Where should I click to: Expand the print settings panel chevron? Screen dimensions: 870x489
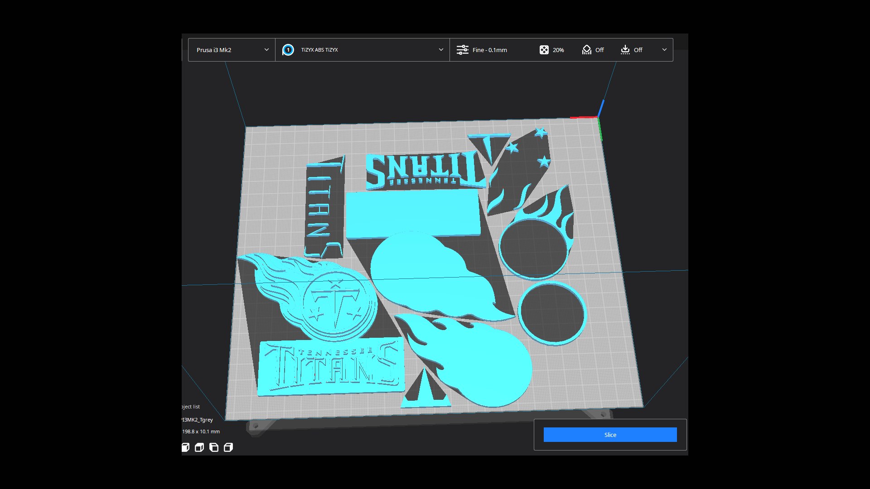click(x=664, y=50)
